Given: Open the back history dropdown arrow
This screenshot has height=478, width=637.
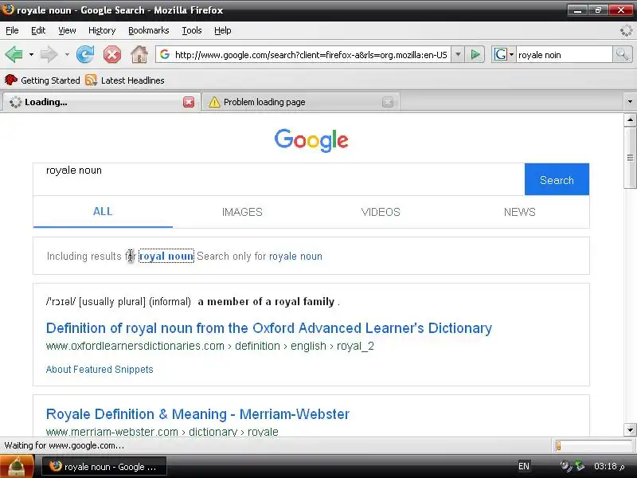Looking at the screenshot, I should point(31,54).
